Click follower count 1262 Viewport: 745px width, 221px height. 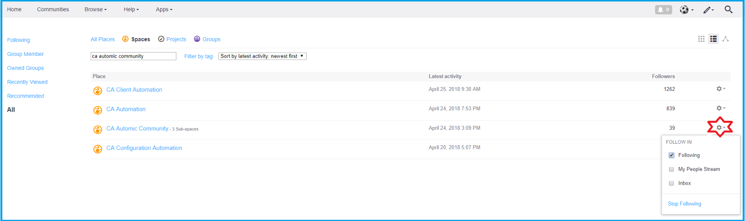[669, 89]
